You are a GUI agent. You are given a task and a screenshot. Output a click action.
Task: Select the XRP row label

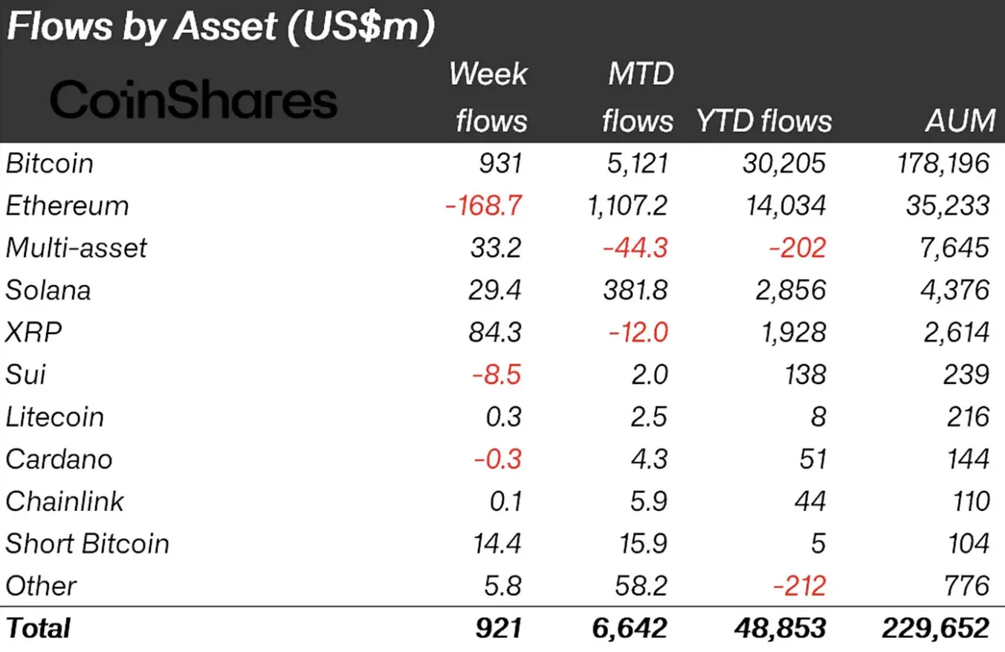coord(33,332)
